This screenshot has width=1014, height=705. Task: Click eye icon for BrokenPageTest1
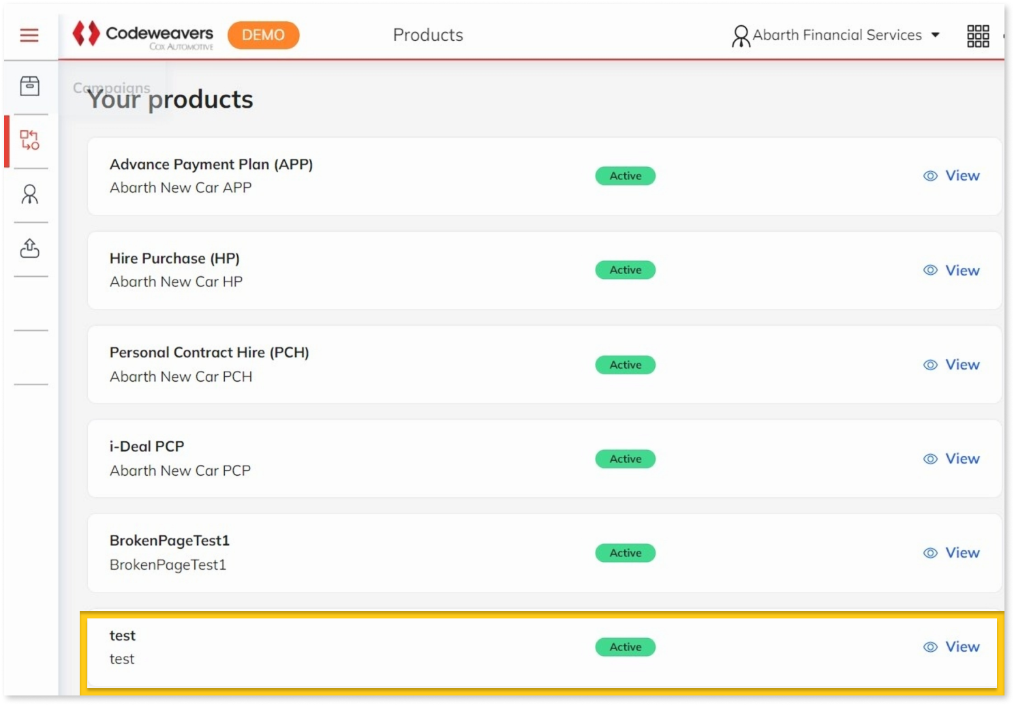click(x=930, y=553)
